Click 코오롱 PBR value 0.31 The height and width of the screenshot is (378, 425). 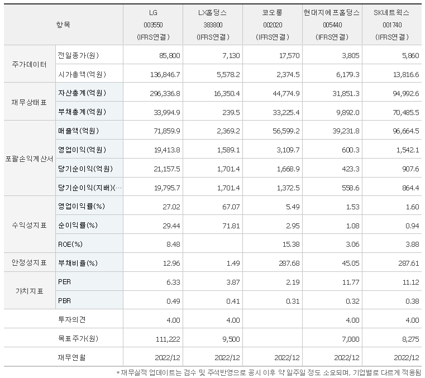293,301
